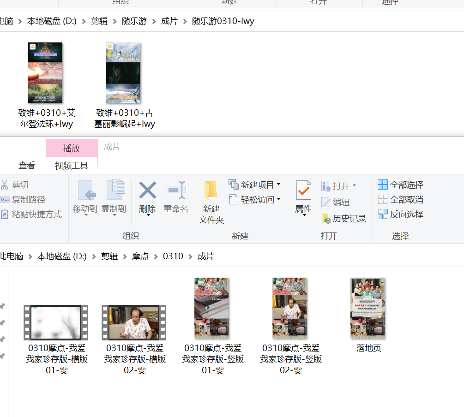
Task: Expand the Properties dropdown arrow
Action: click(304, 215)
